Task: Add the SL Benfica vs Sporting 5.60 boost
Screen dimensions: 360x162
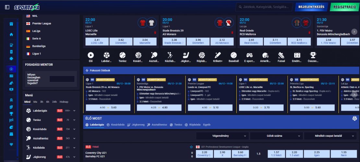Action: [312, 108]
